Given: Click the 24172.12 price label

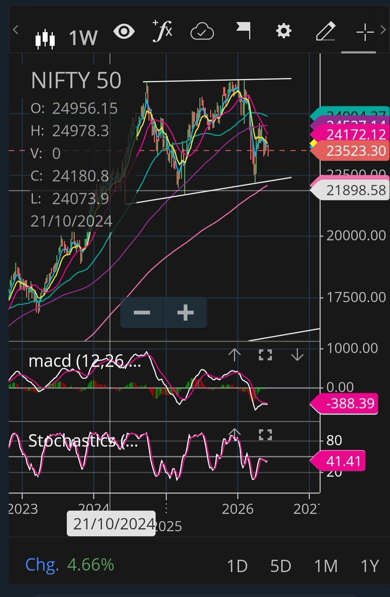Looking at the screenshot, I should tap(349, 133).
